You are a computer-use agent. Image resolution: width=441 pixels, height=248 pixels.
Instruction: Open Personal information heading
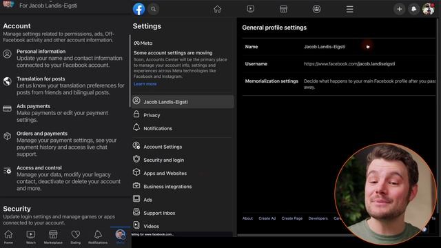click(x=41, y=52)
